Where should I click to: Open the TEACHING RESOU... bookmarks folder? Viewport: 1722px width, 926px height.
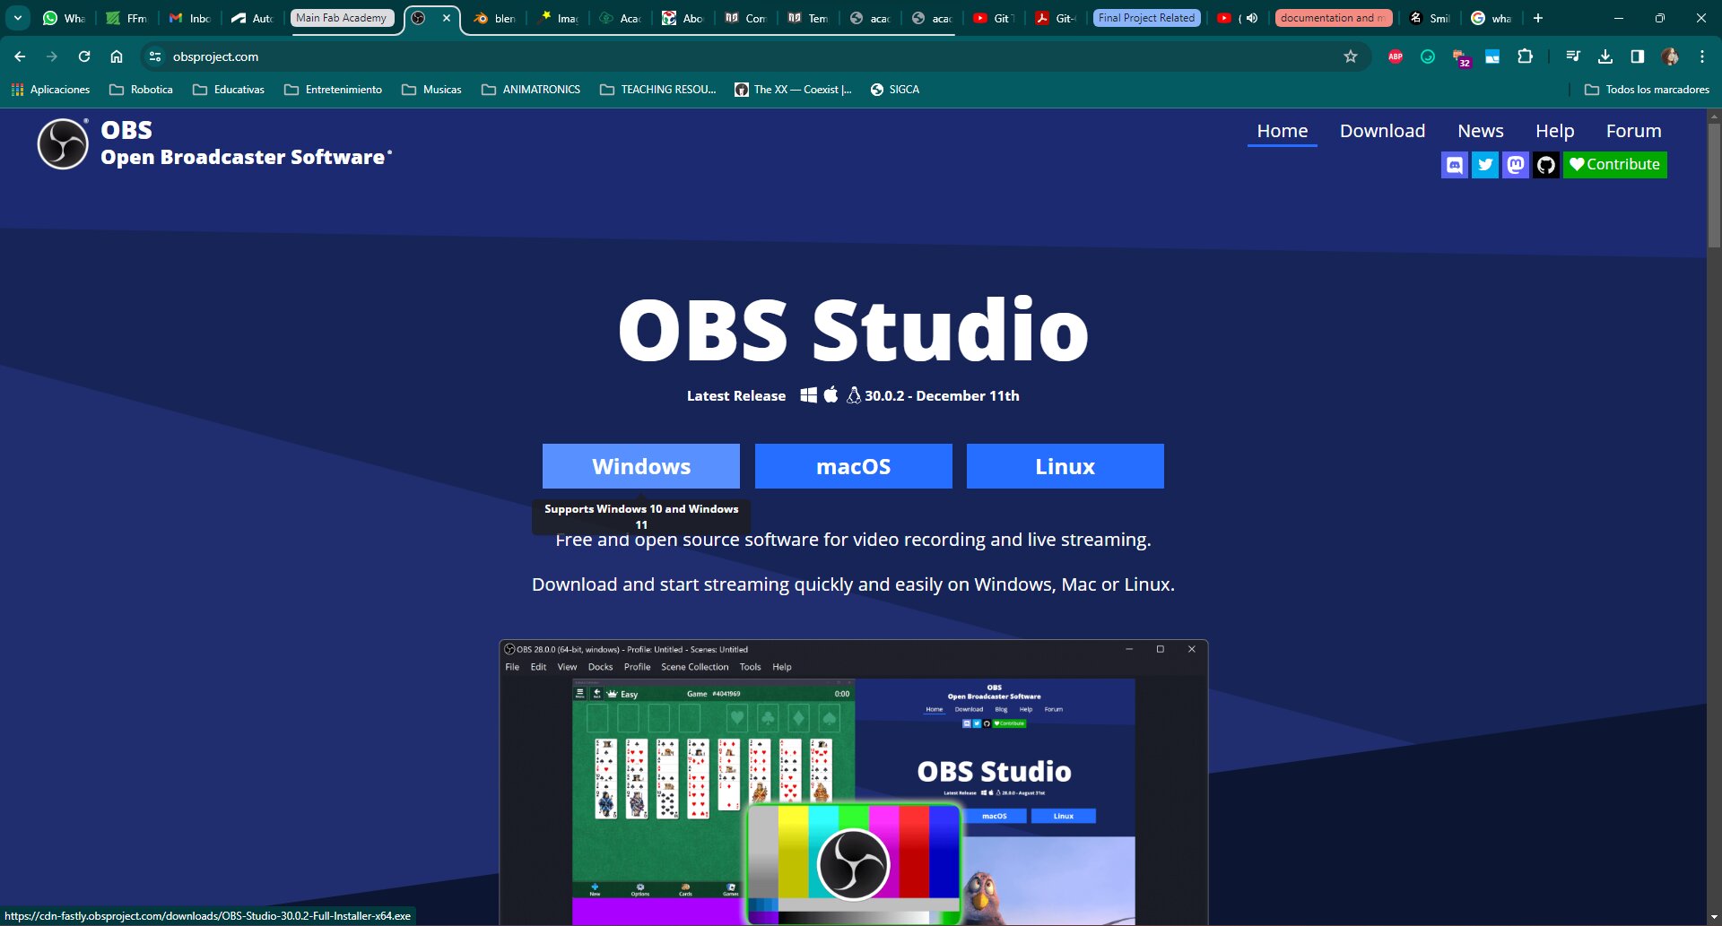pos(658,90)
